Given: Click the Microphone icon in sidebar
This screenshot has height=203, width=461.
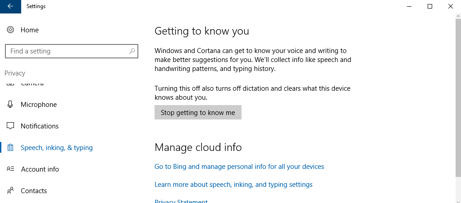Looking at the screenshot, I should tap(10, 105).
